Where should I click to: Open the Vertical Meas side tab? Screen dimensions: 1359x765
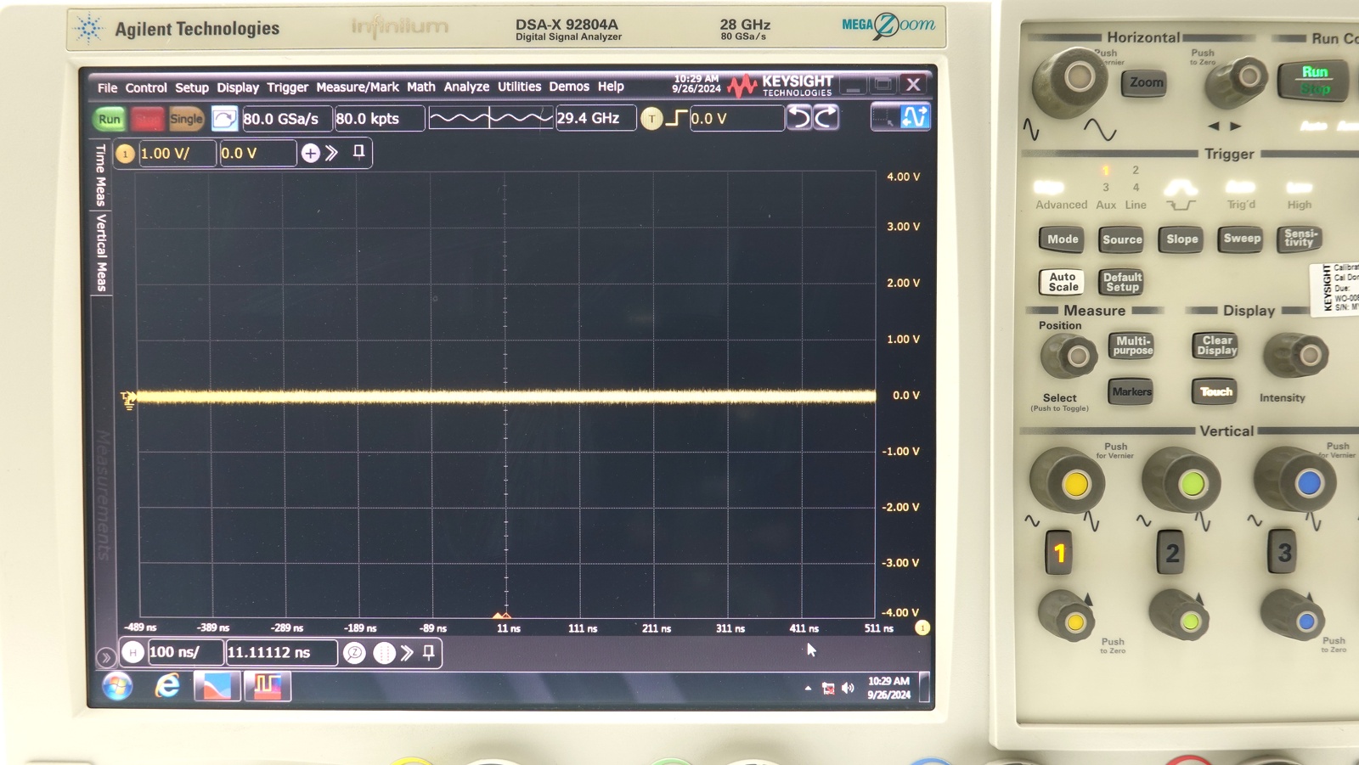(101, 253)
